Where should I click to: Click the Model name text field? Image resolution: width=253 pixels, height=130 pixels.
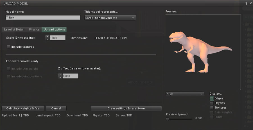click(x=43, y=17)
